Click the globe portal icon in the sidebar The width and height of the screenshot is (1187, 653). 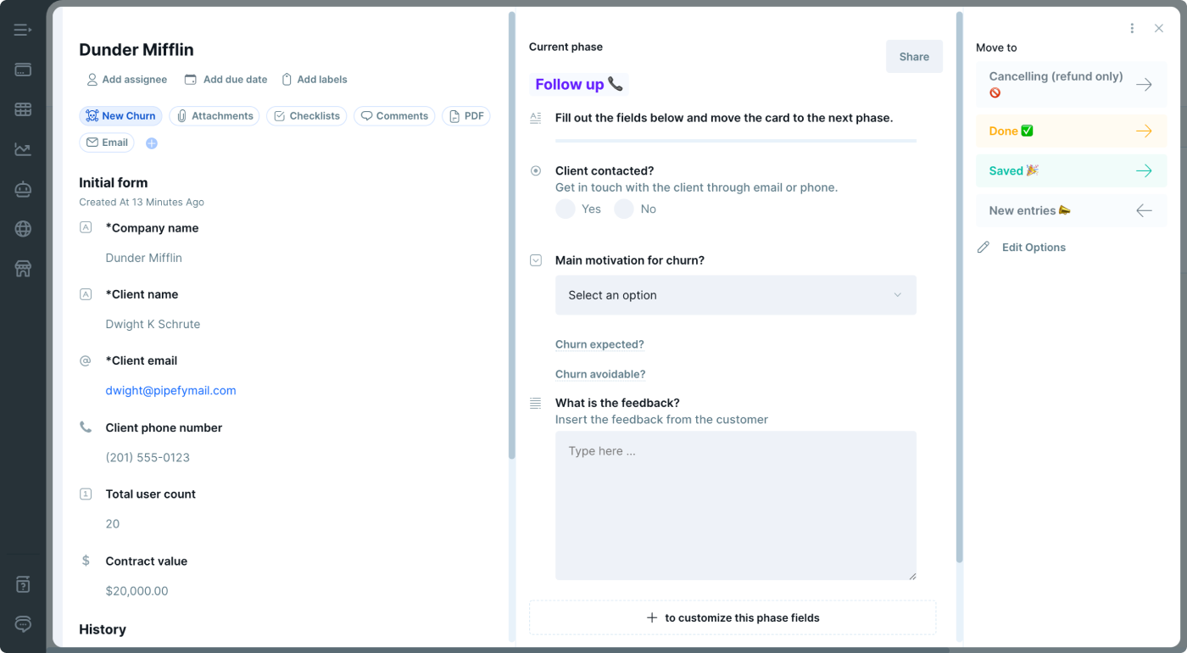pyautogui.click(x=22, y=229)
